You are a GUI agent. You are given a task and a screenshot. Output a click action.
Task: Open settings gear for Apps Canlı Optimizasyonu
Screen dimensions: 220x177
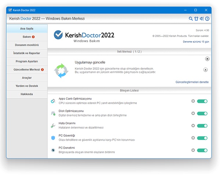pyautogui.click(x=193, y=101)
